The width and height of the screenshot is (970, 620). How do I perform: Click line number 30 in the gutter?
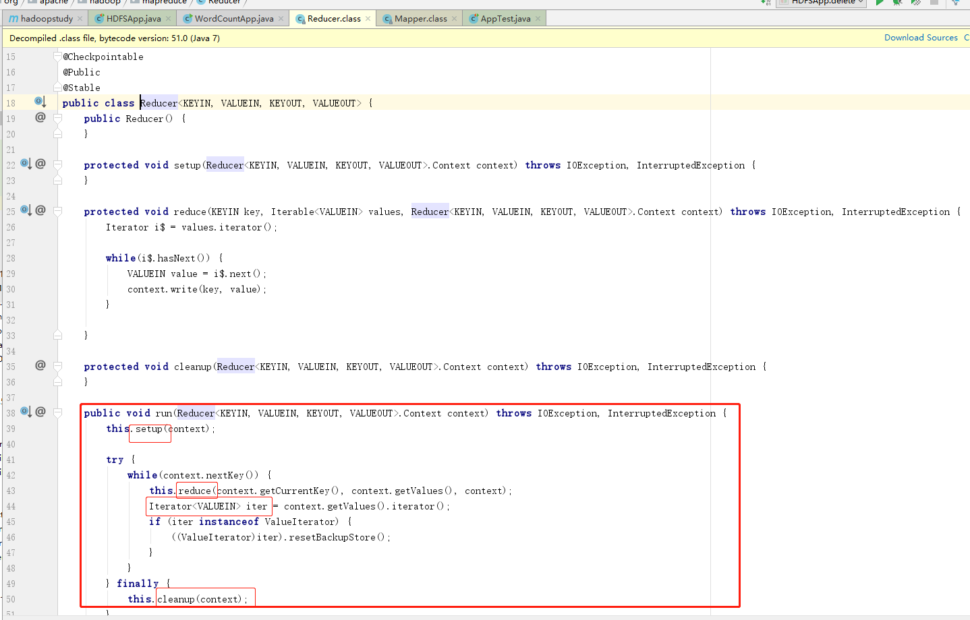[11, 289]
